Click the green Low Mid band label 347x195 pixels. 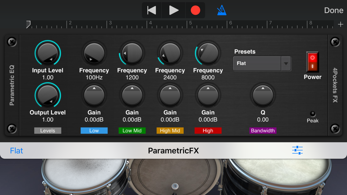pyautogui.click(x=132, y=131)
